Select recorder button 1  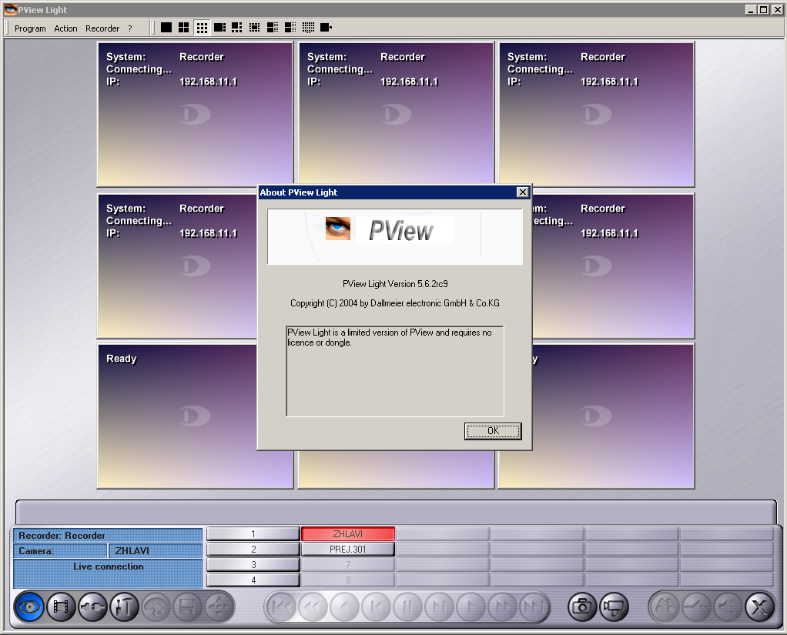pos(253,534)
